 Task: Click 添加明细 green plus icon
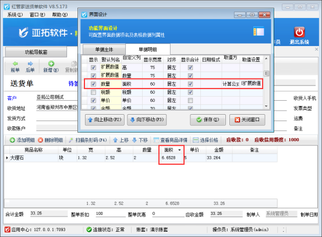click(12, 140)
